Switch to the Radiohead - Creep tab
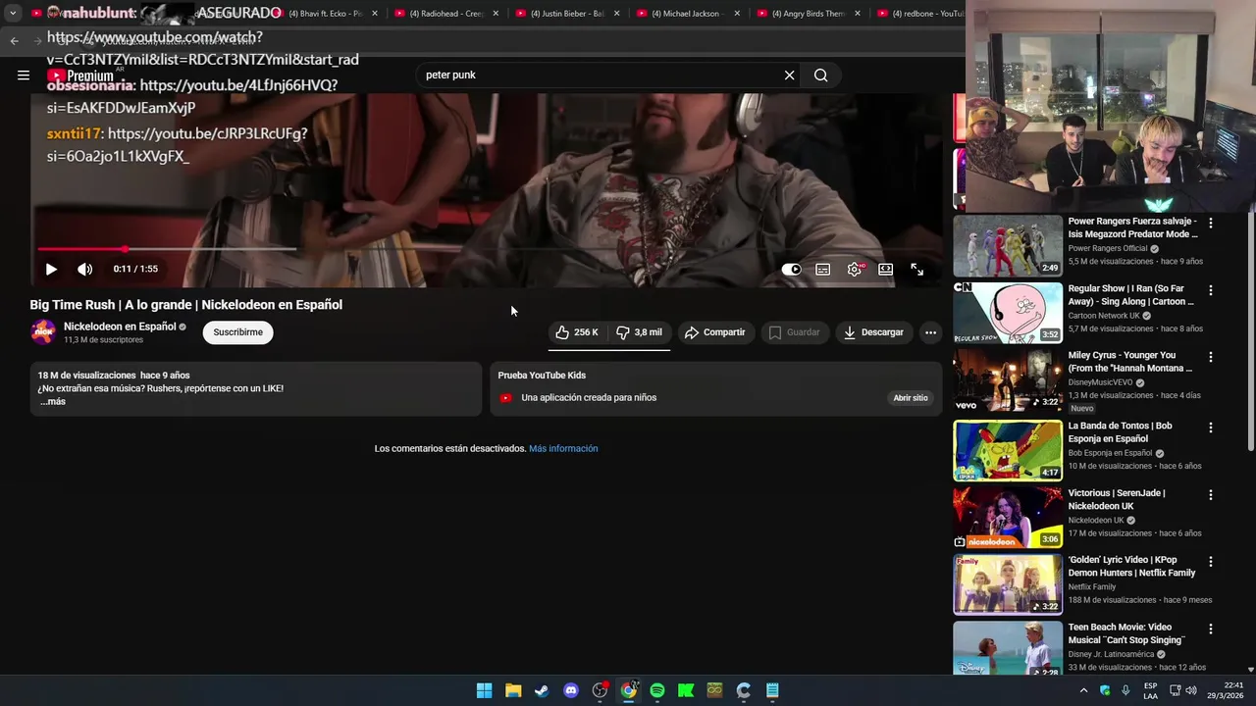Screen dimensions: 1256x706 tap(447, 14)
